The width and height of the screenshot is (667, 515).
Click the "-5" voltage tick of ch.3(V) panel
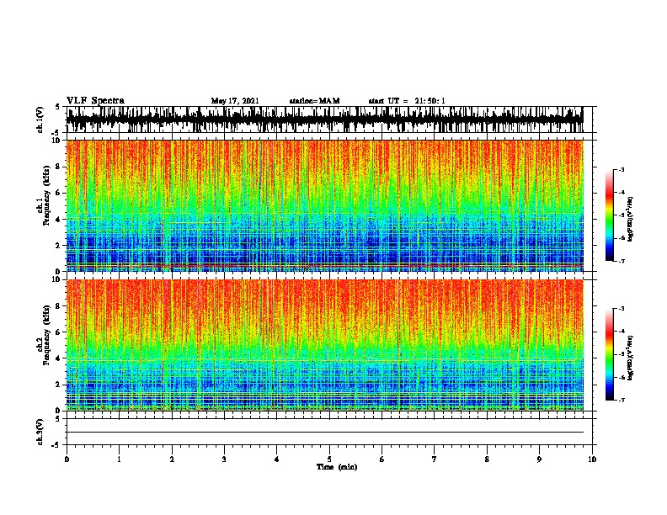click(56, 445)
